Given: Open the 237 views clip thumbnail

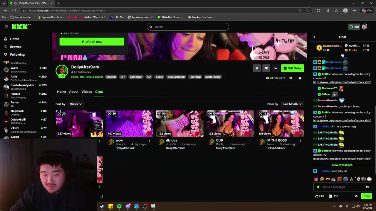Looking at the screenshot, I should tap(79, 124).
